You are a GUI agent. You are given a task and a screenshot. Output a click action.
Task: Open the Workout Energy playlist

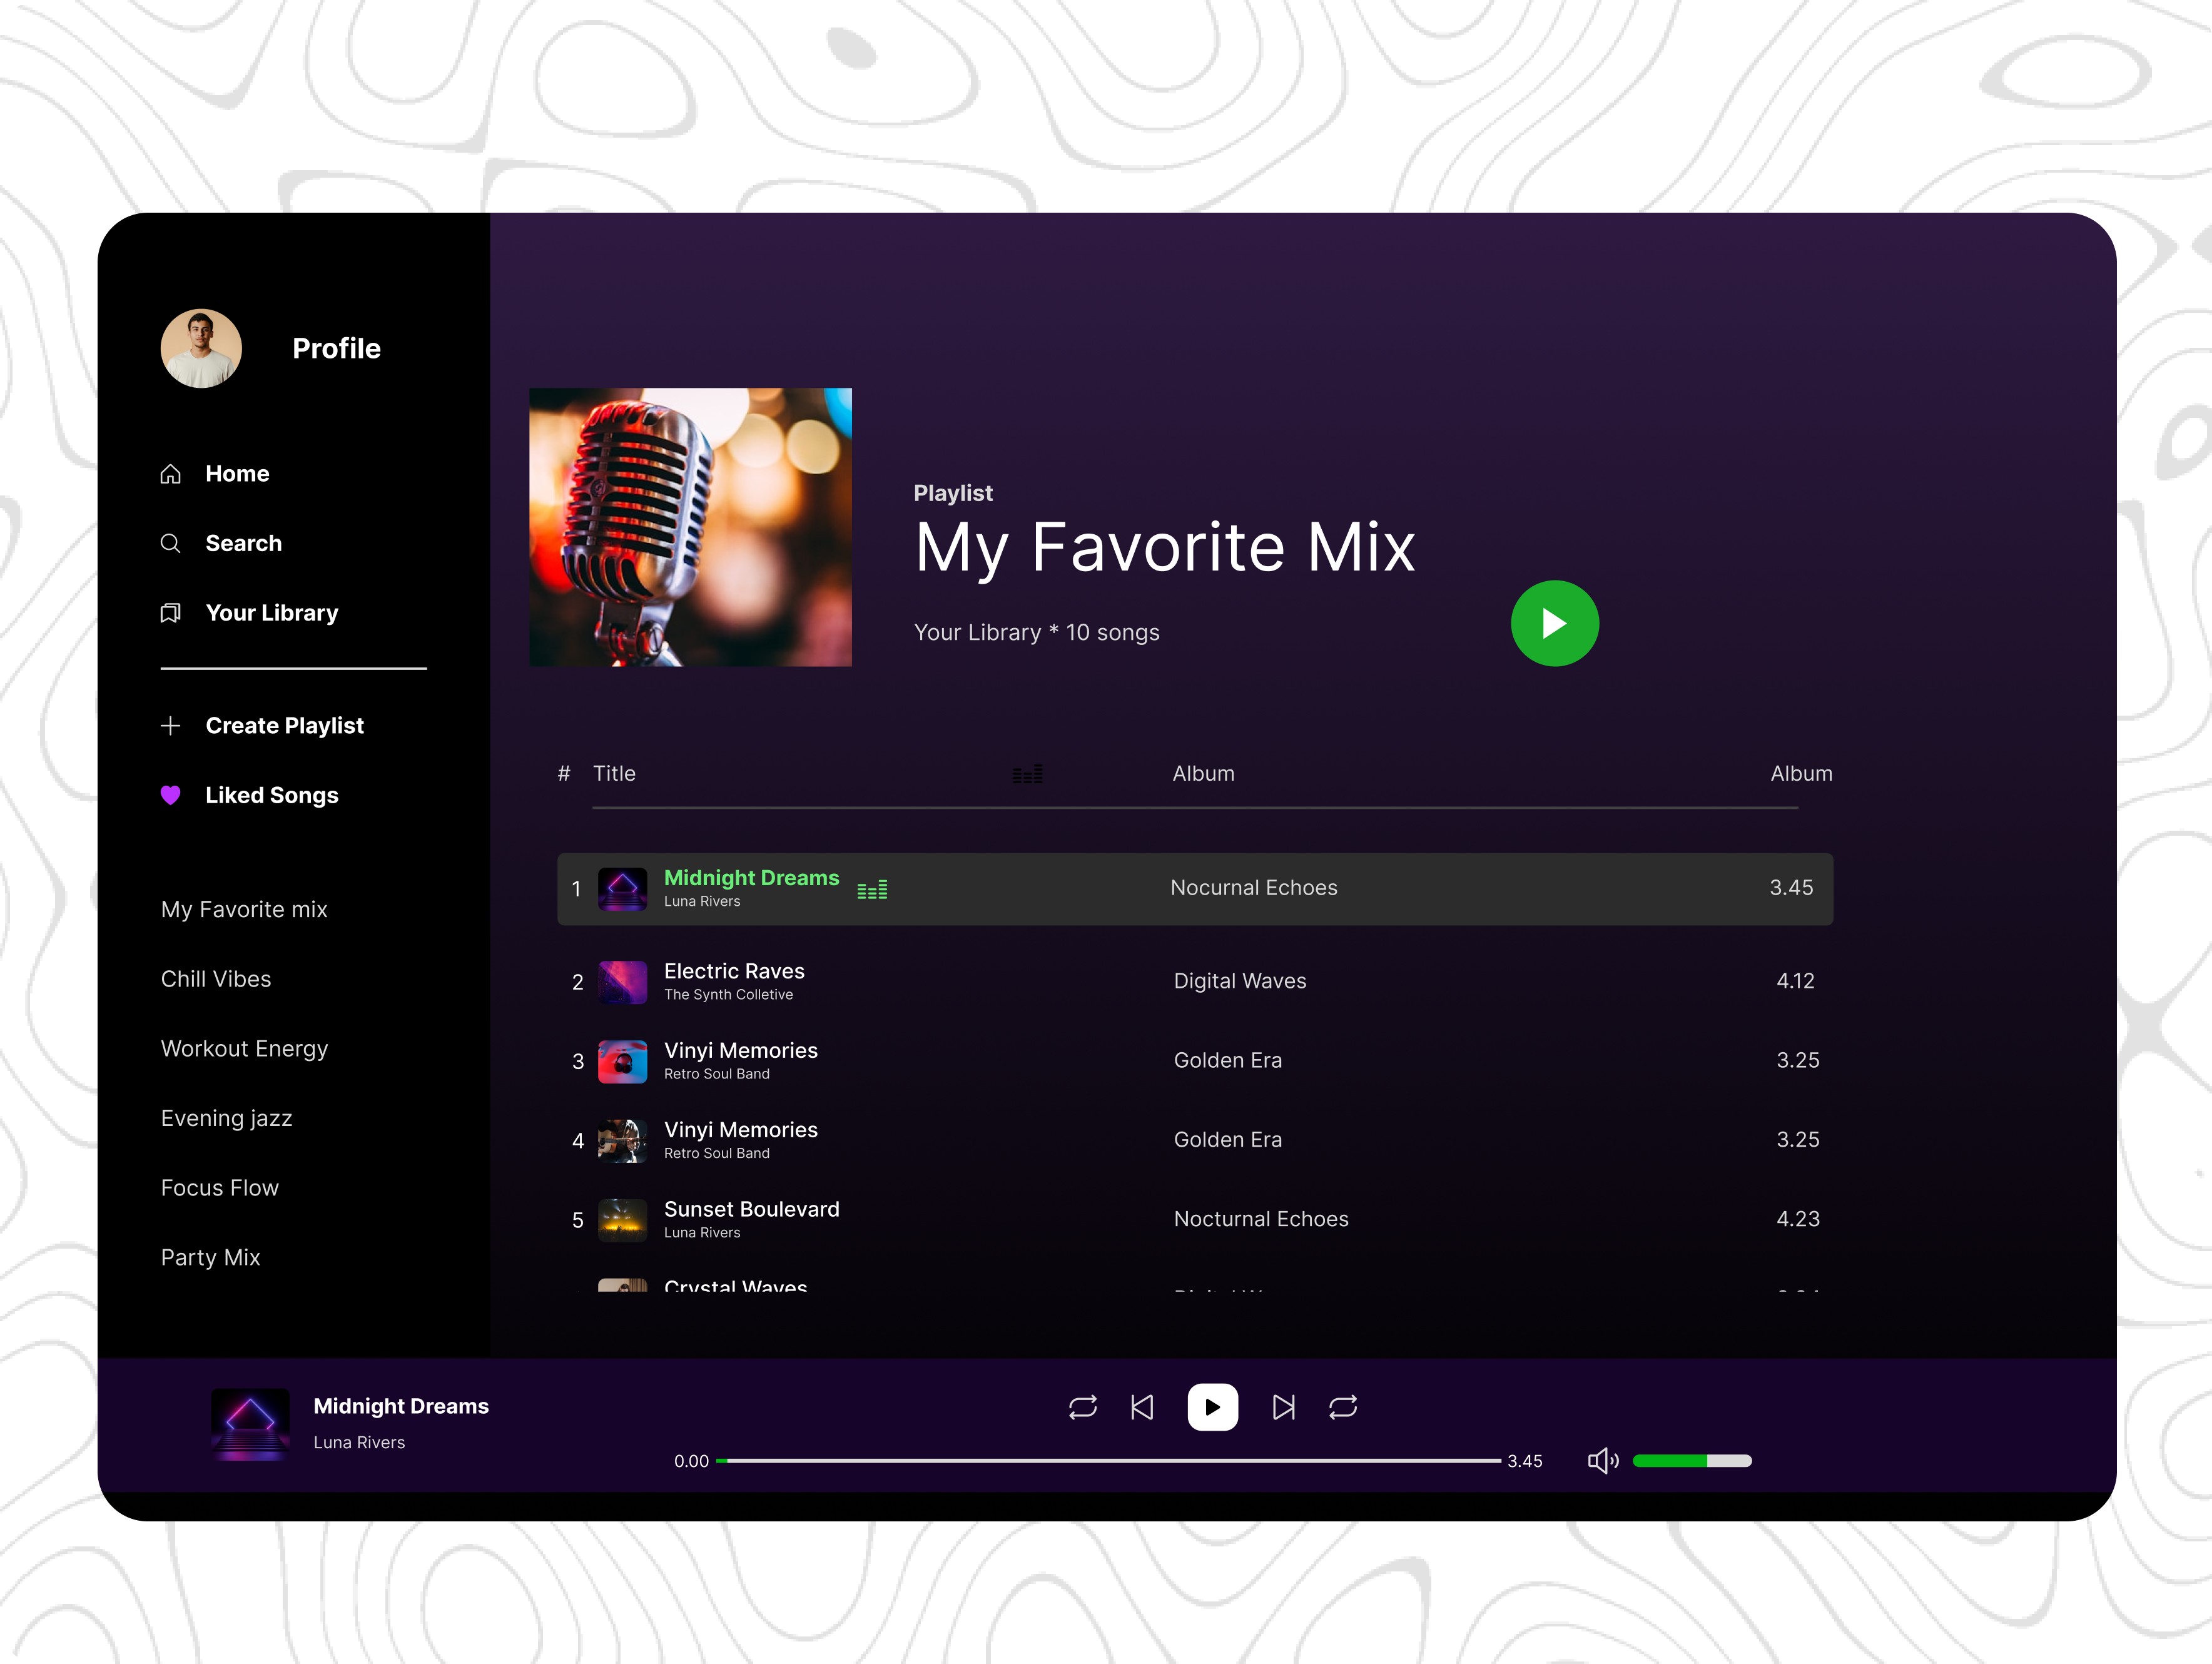click(244, 1048)
